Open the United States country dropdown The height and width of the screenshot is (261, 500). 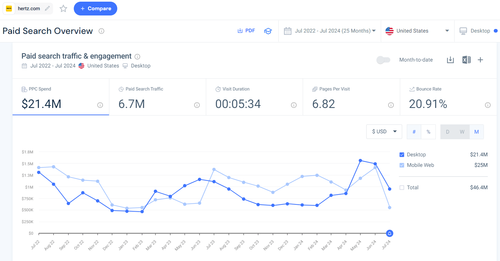pos(417,31)
